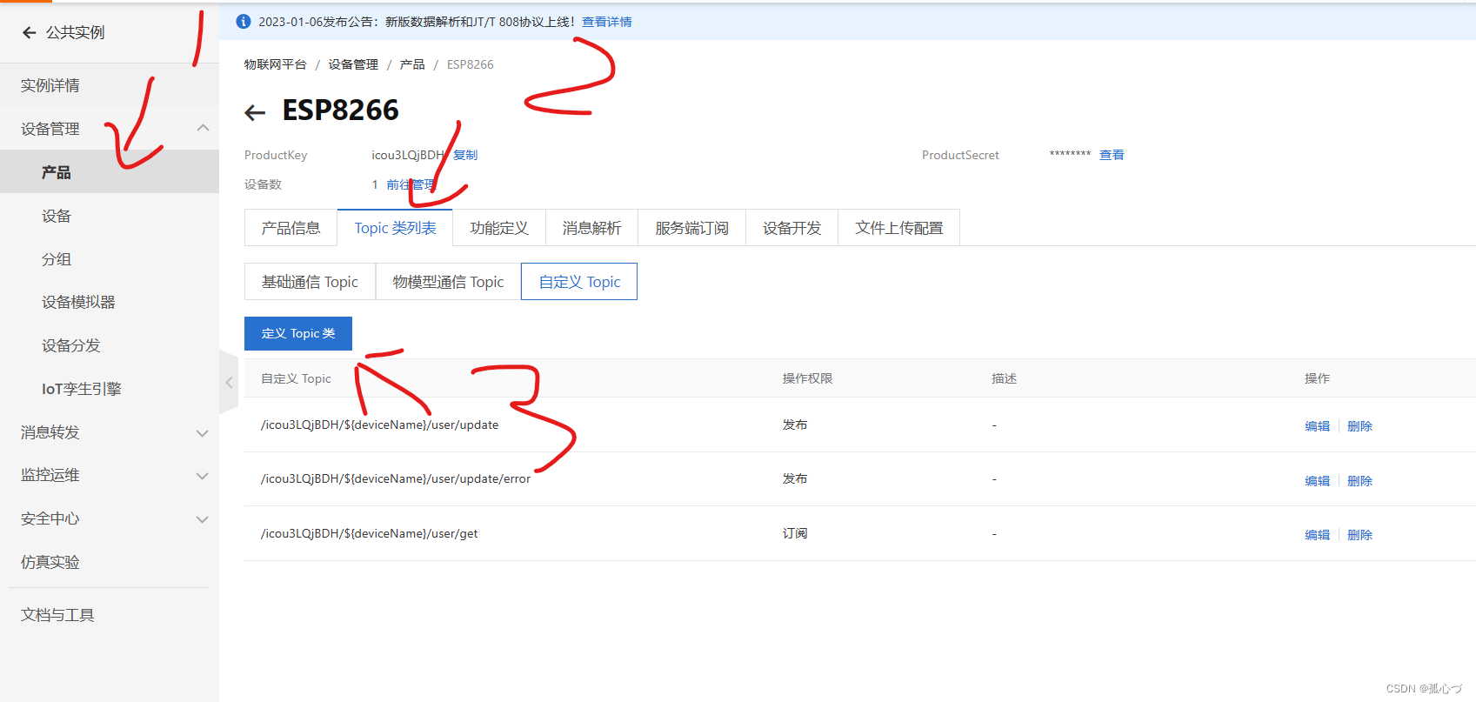The image size is (1476, 702).
Task: Switch to the 产品信息 tab
Action: click(x=291, y=228)
